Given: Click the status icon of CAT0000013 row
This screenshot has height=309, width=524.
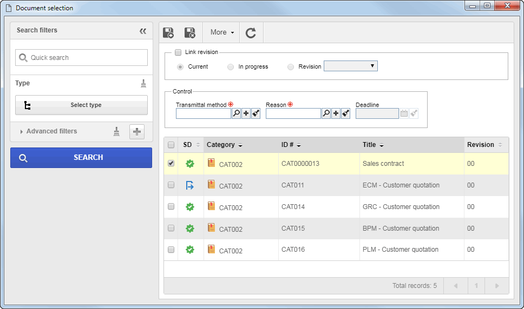Looking at the screenshot, I should (190, 164).
